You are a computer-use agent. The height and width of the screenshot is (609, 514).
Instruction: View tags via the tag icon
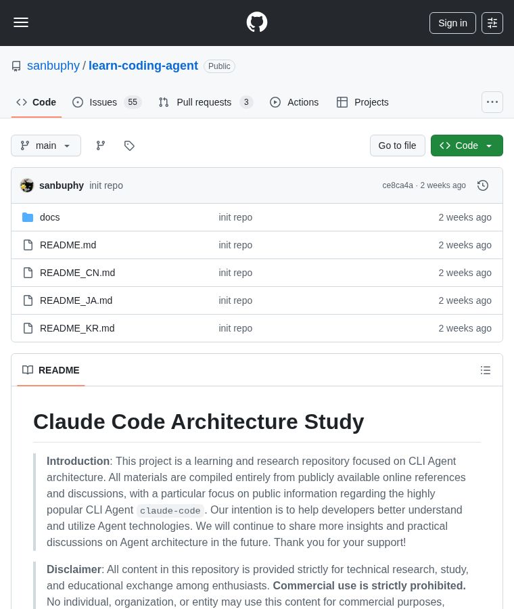click(x=129, y=145)
